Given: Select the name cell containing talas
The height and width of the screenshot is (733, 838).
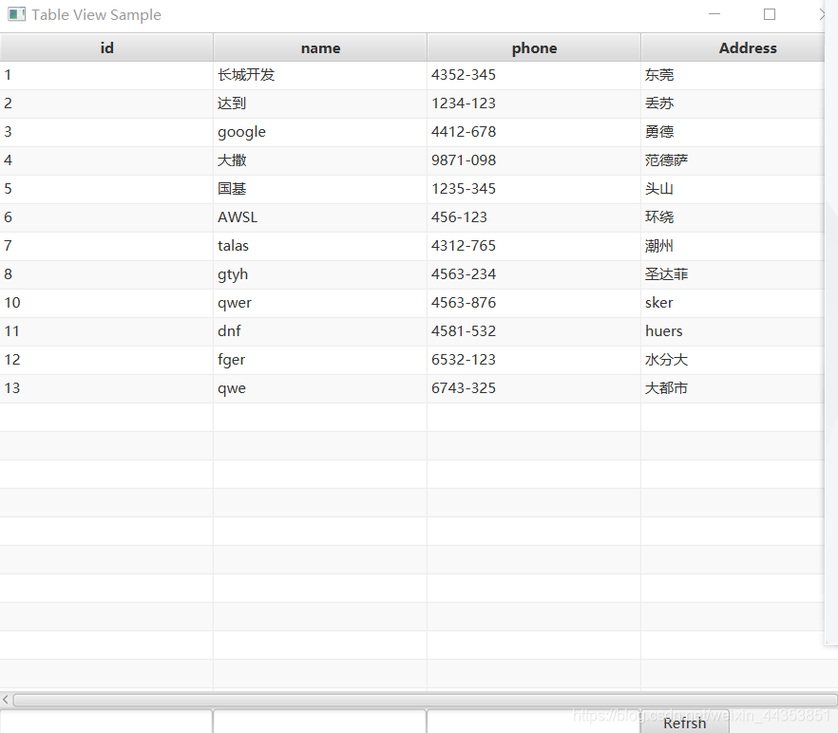Looking at the screenshot, I should point(320,246).
